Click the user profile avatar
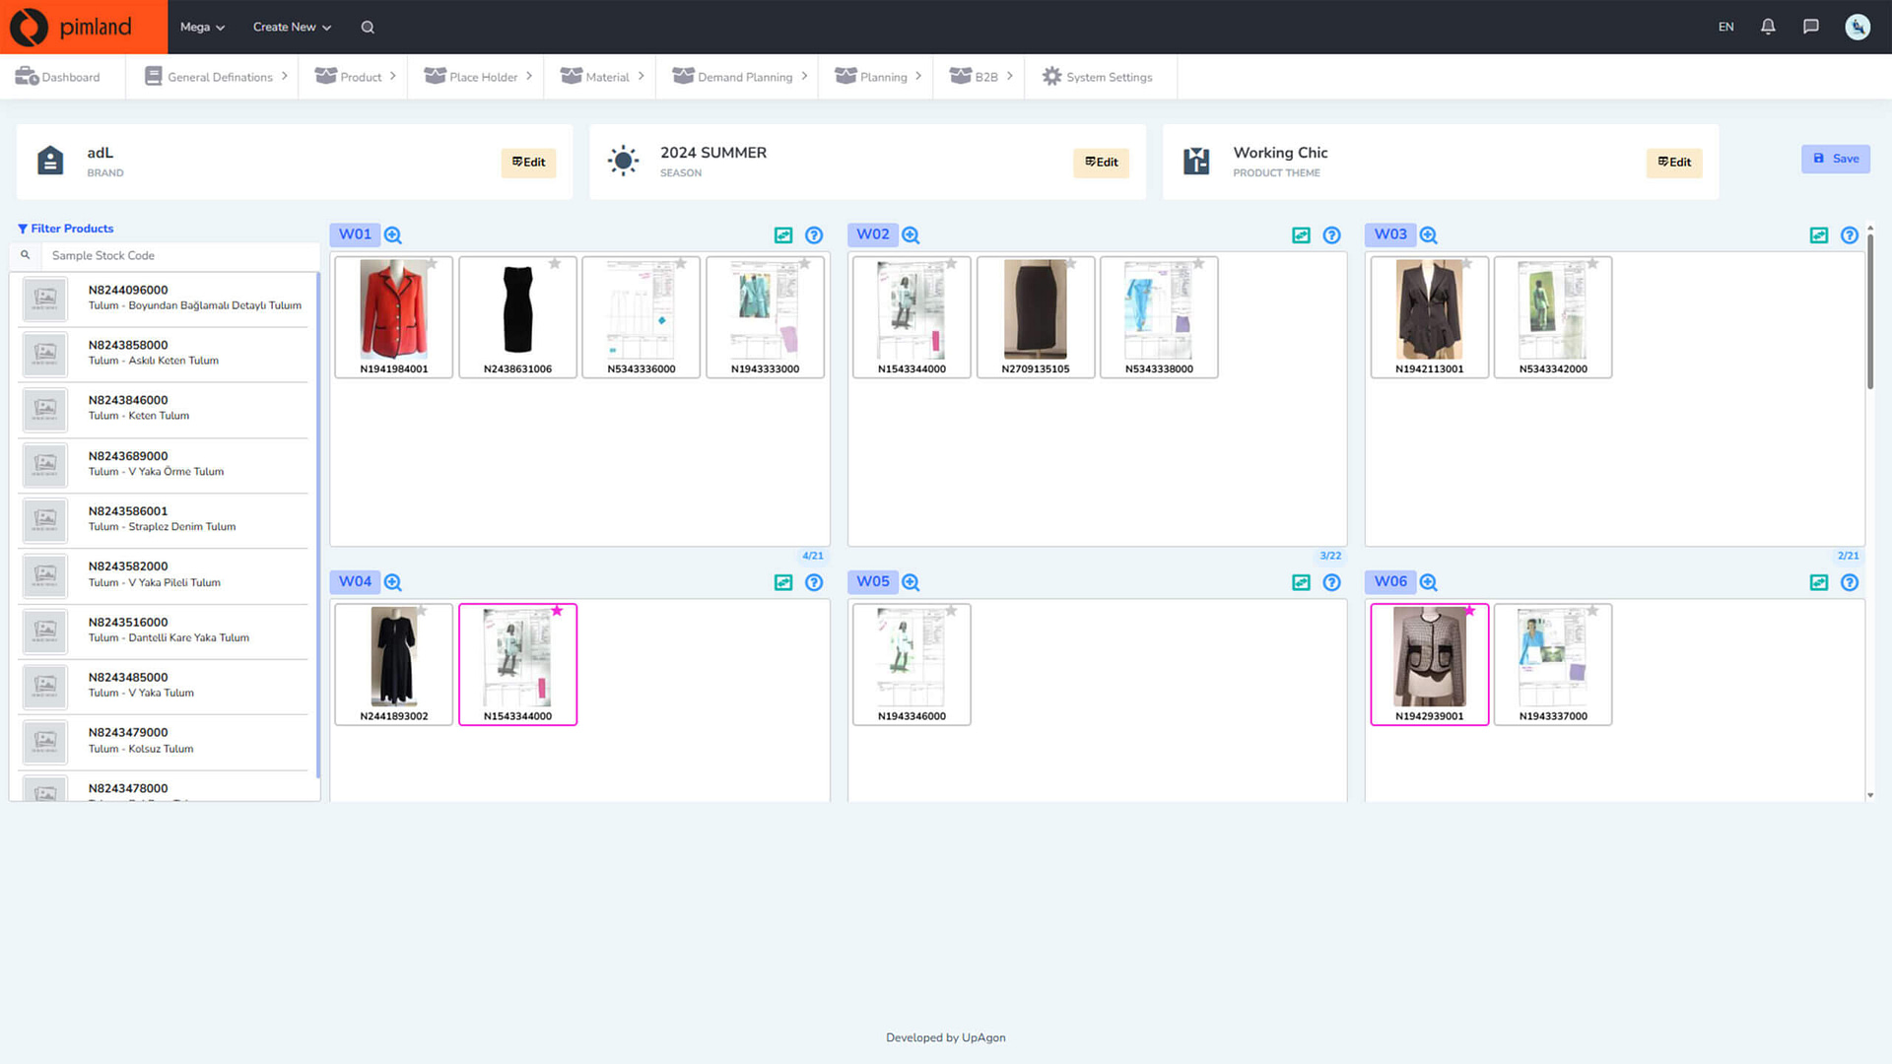The height and width of the screenshot is (1064, 1892). 1858,27
